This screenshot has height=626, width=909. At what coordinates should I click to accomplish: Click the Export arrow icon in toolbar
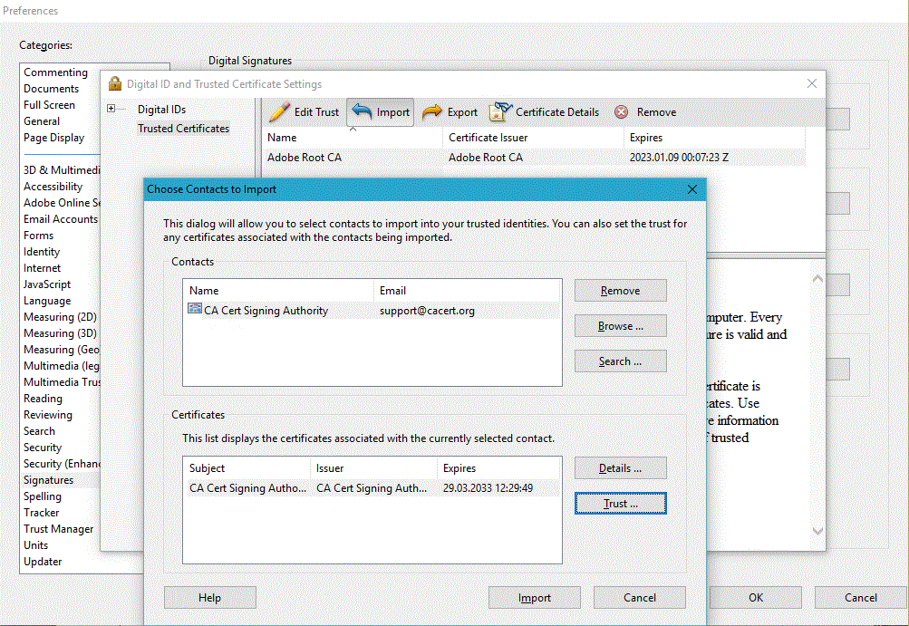pos(433,112)
